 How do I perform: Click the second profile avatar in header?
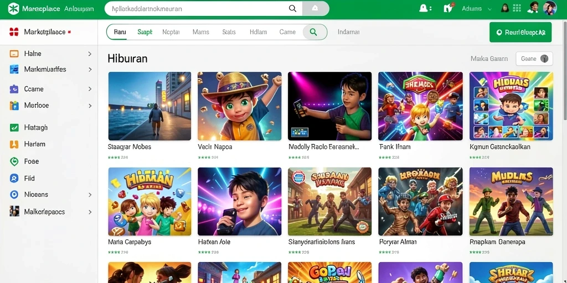[533, 8]
